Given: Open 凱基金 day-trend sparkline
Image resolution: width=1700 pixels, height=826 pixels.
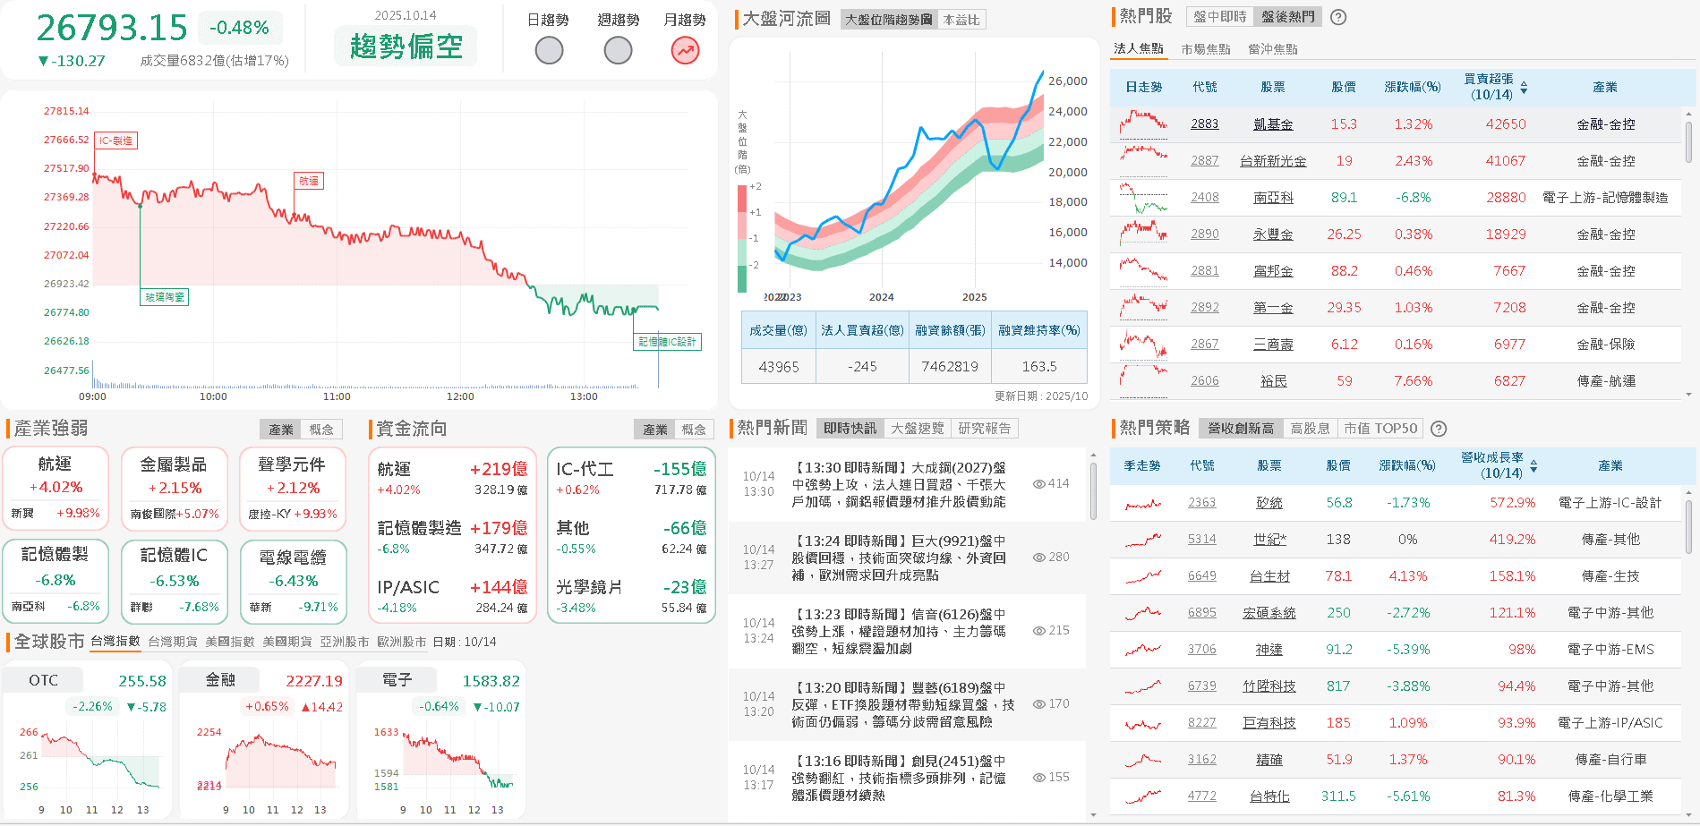Looking at the screenshot, I should tap(1143, 123).
